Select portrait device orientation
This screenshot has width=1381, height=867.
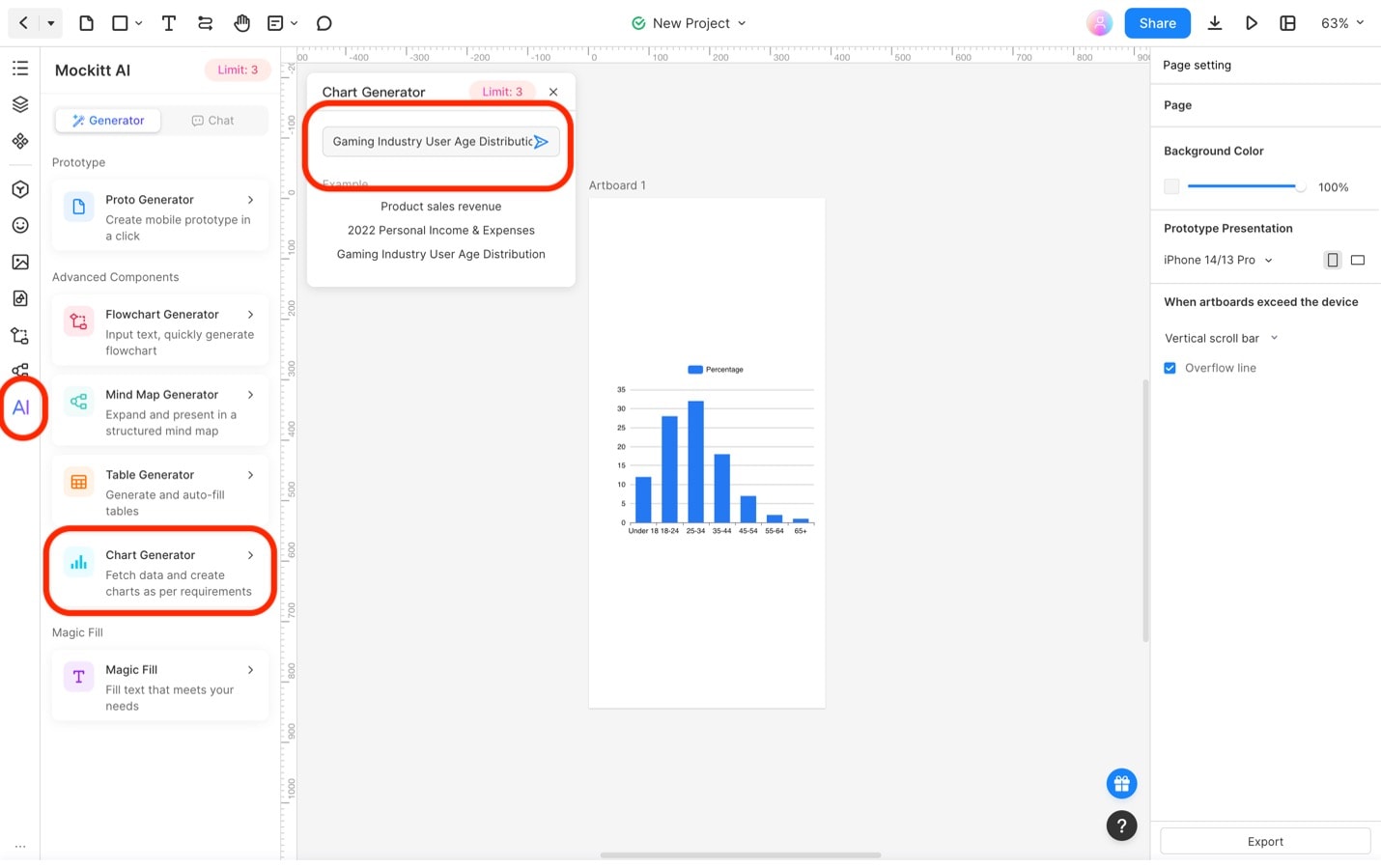coord(1333,260)
